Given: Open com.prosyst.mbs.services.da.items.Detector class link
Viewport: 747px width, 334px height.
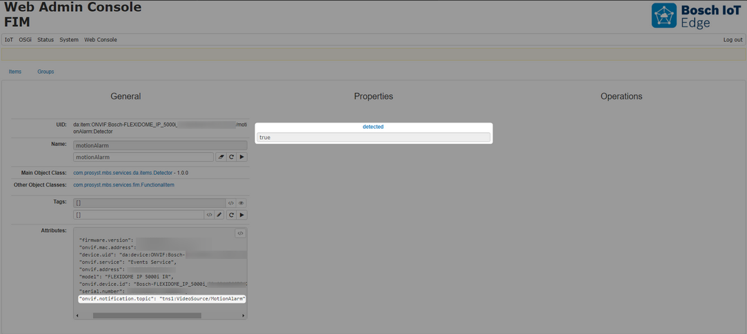Looking at the screenshot, I should (123, 173).
